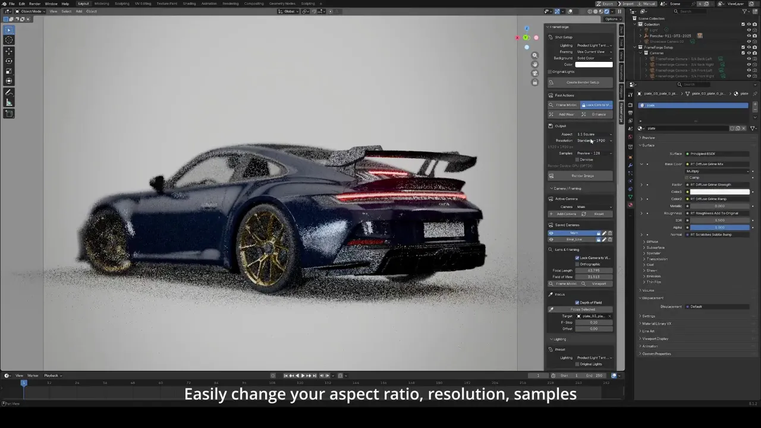The image size is (761, 428).
Task: Open the Blender logo menu
Action: pos(4,4)
